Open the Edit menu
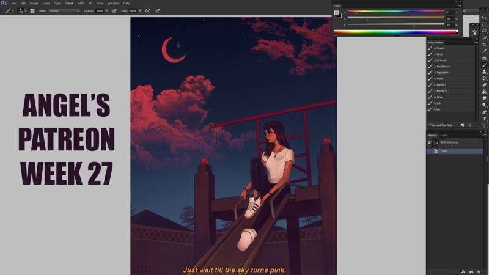The image size is (489, 275). 23,3
